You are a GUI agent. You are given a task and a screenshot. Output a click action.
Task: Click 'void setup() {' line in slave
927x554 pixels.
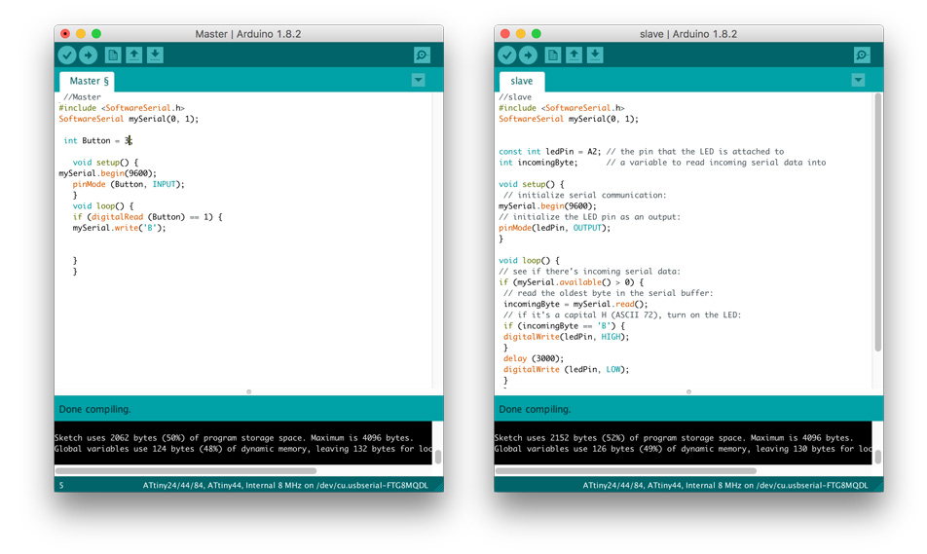coord(532,184)
